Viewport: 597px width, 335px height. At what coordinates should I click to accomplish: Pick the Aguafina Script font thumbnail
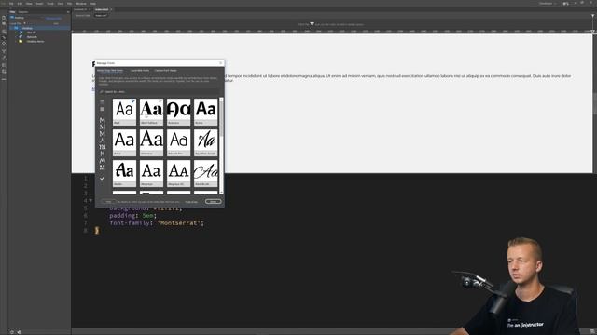tap(205, 142)
